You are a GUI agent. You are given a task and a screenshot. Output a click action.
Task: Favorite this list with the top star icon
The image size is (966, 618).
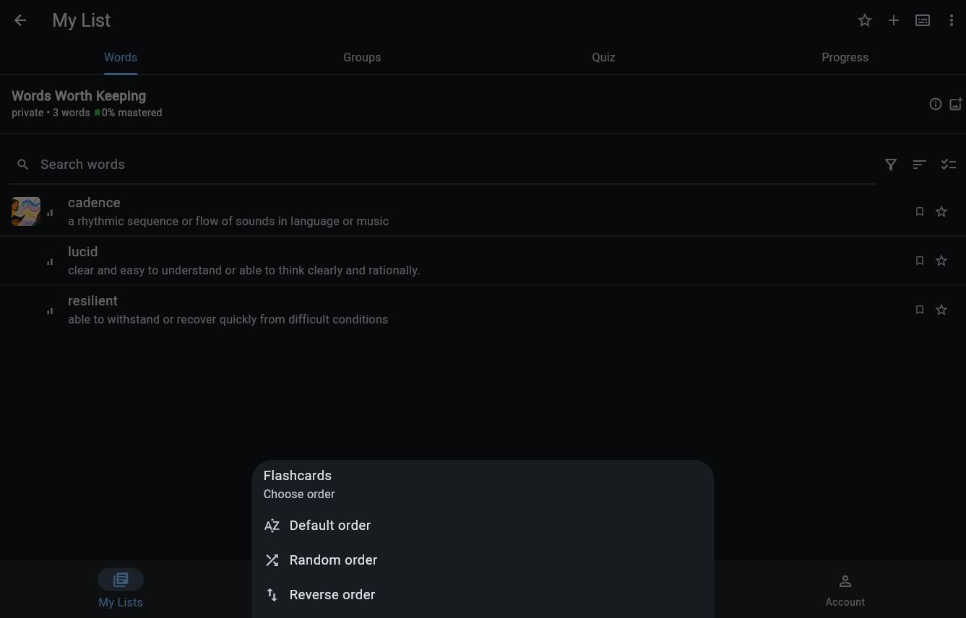[865, 20]
